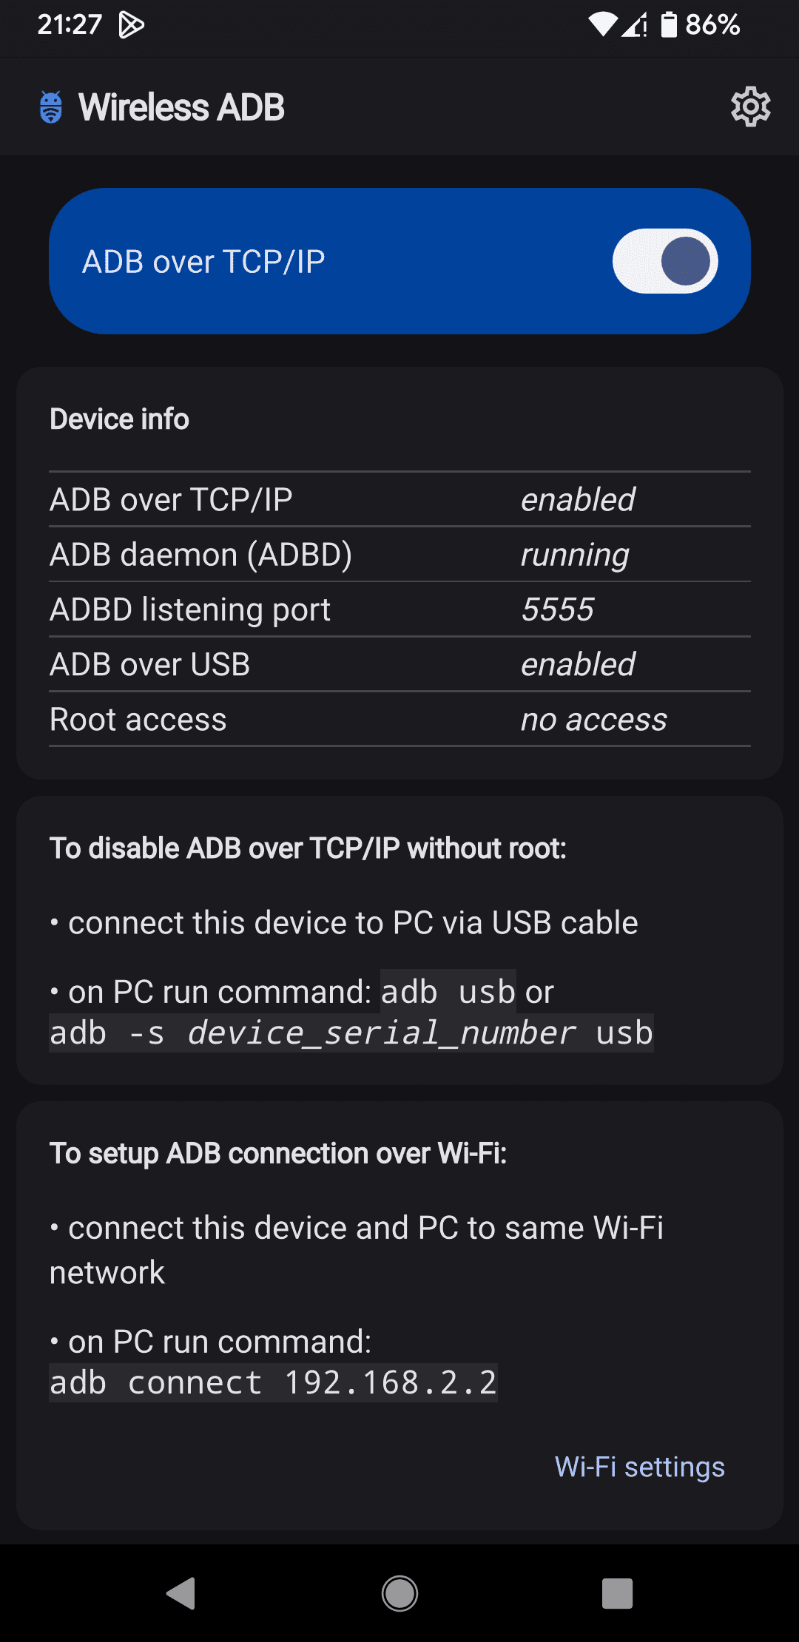
Task: Tap the adb usb command text
Action: point(448,992)
